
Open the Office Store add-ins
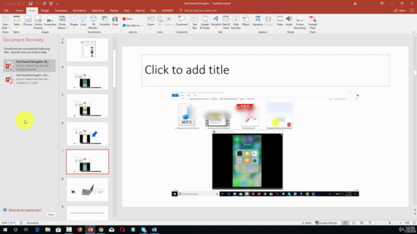pyautogui.click(x=128, y=19)
